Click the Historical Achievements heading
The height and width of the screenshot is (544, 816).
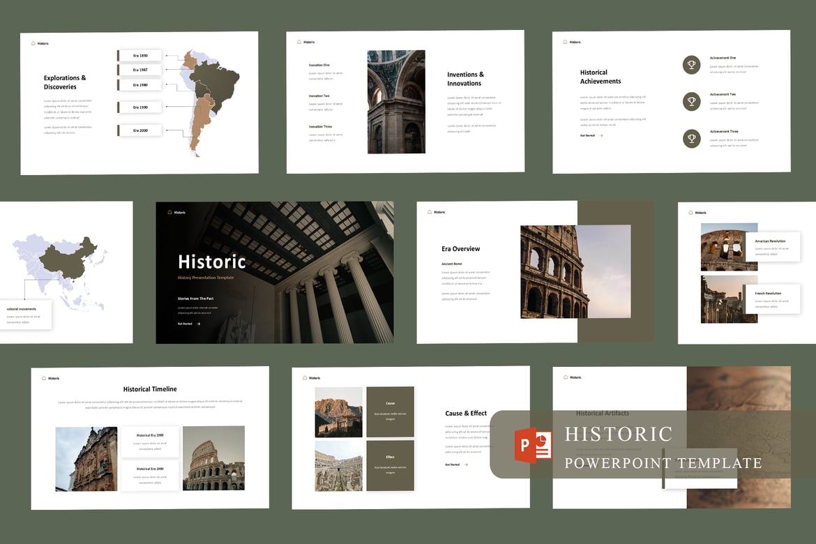coord(600,77)
